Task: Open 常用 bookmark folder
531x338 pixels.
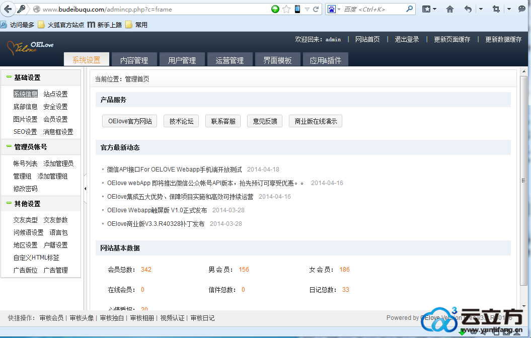Action: tap(136, 25)
